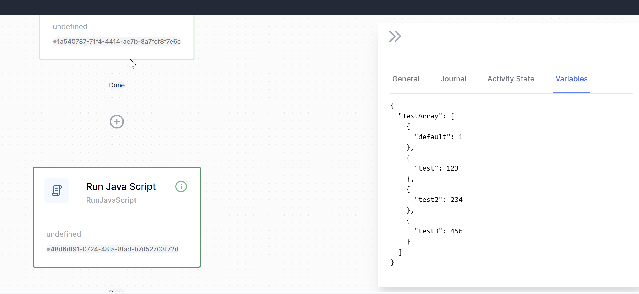Select the Activity State tab
The image size is (639, 294).
(511, 79)
